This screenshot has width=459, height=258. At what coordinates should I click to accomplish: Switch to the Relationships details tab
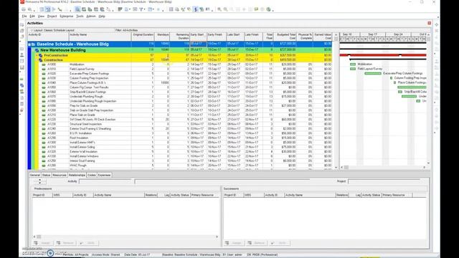(x=77, y=175)
